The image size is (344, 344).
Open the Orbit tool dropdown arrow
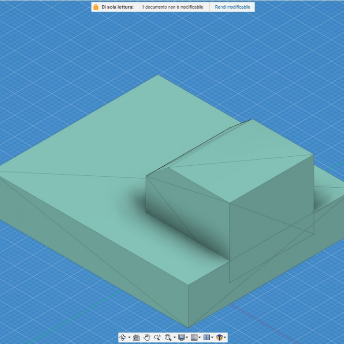coord(129,338)
